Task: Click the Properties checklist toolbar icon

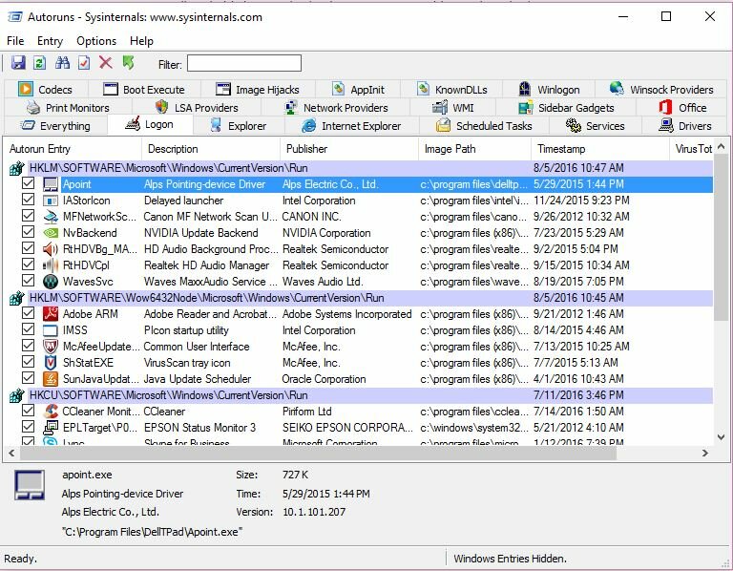Action: pyautogui.click(x=84, y=63)
